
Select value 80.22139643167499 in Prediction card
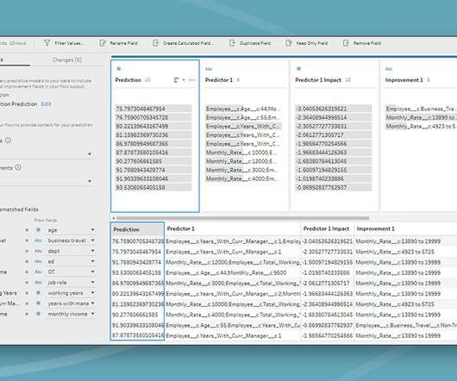click(x=153, y=126)
